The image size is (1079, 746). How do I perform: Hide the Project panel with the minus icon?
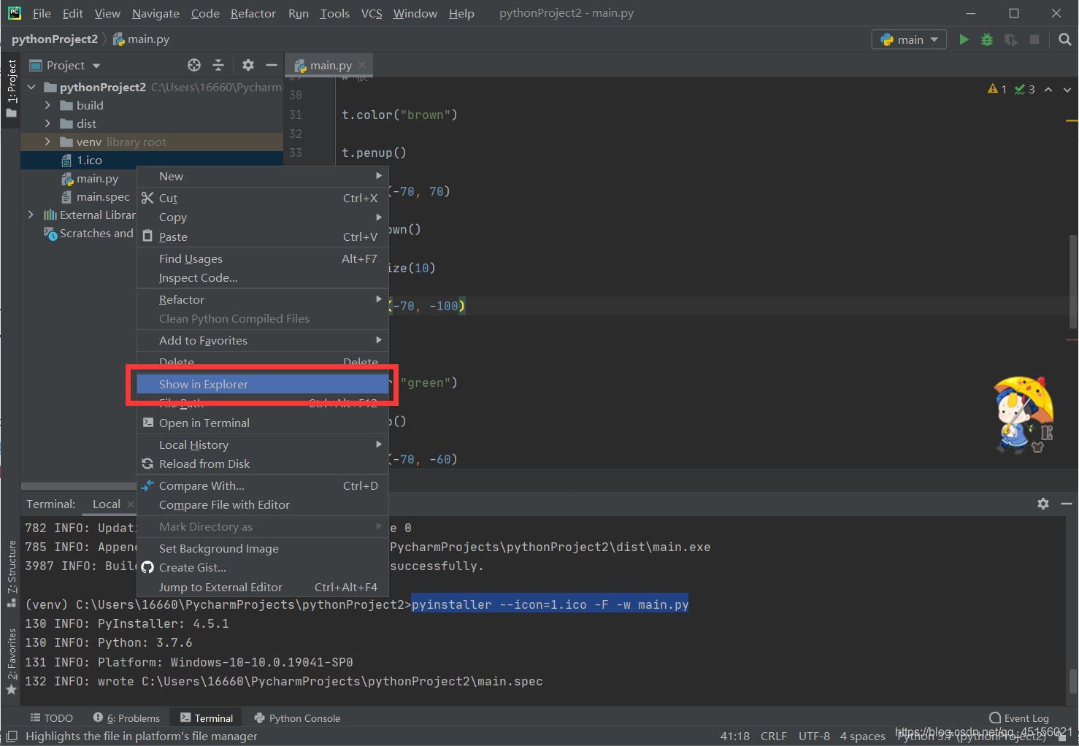[272, 65]
